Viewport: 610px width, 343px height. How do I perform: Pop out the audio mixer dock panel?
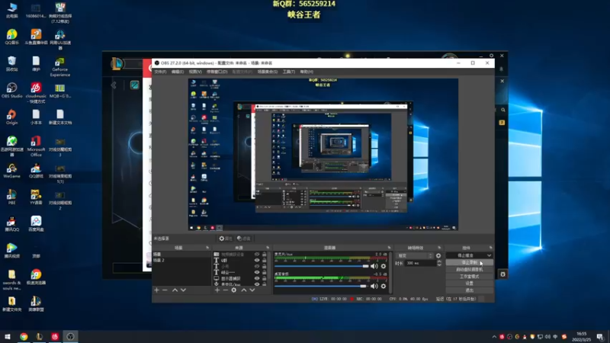pos(389,248)
